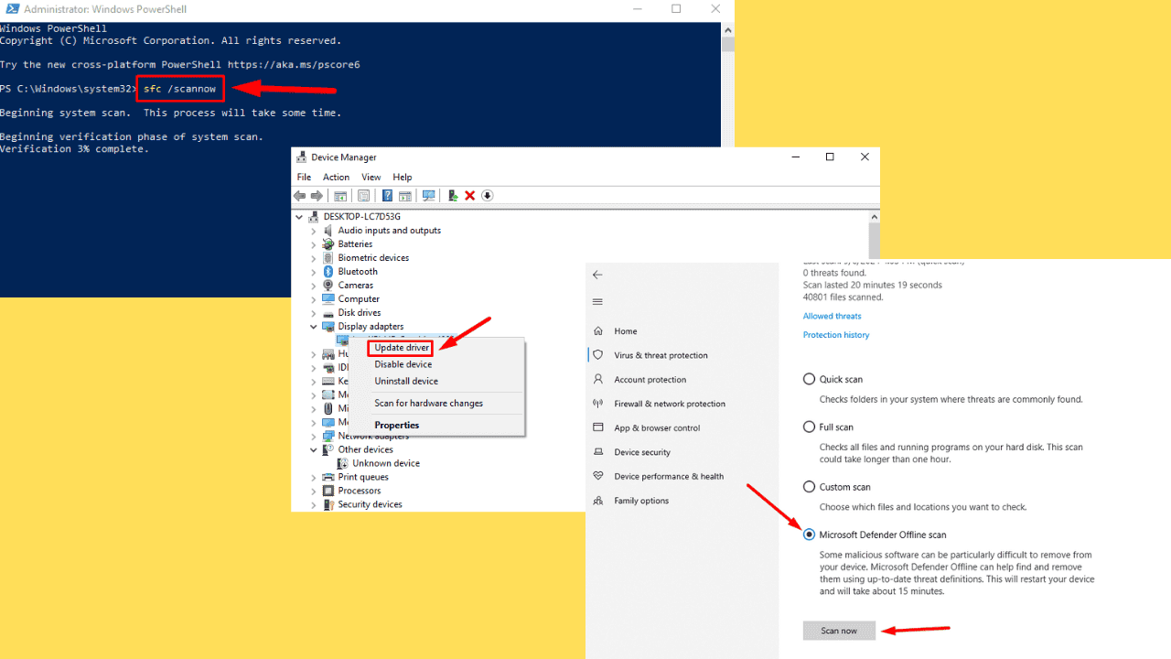Click the Scan for hardware changes monitor toolbar icon
Image resolution: width=1171 pixels, height=659 pixels.
click(x=428, y=196)
